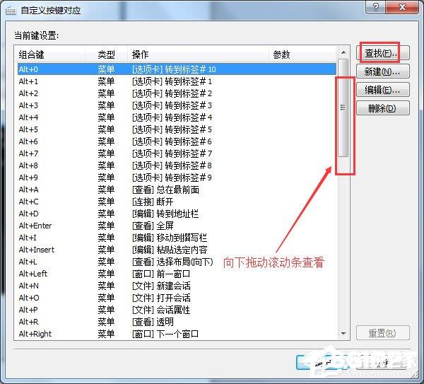Select Alt+C 断开 row
424x384 pixels.
point(177,202)
